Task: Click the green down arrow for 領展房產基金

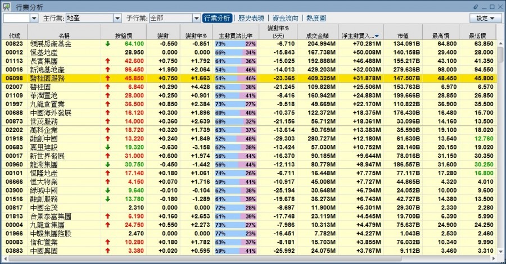Action: click(x=107, y=43)
